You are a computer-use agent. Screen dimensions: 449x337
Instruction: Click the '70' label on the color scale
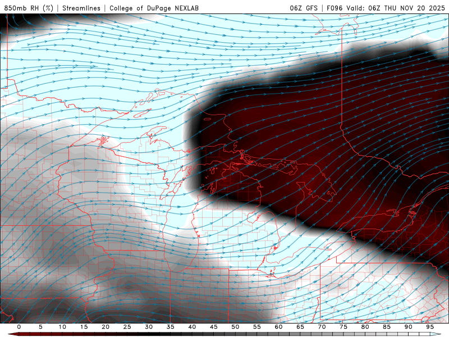point(322,327)
